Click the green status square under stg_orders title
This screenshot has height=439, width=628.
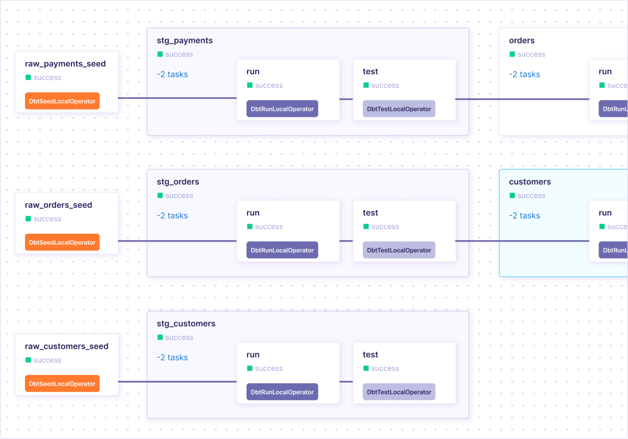click(160, 196)
